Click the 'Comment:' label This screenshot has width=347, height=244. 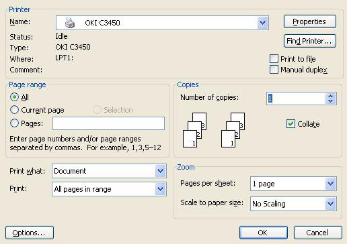tap(26, 70)
